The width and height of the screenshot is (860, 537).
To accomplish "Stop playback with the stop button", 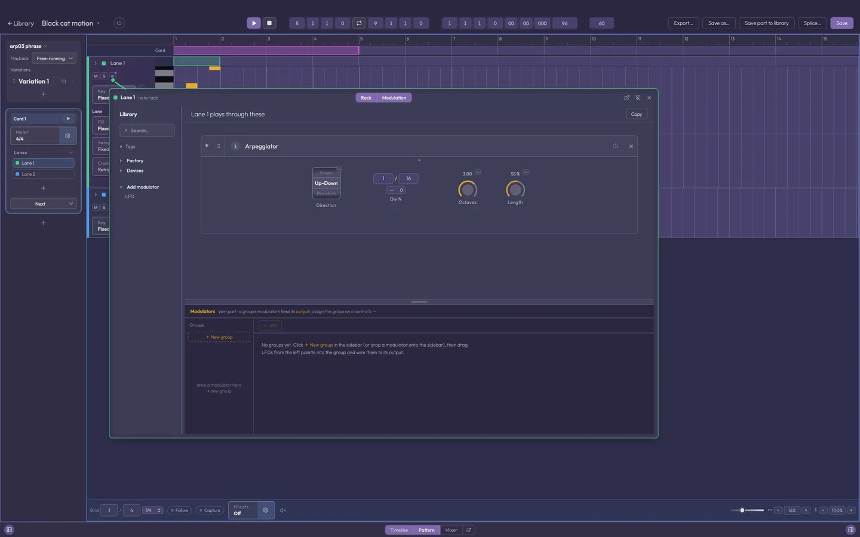I will pyautogui.click(x=269, y=23).
